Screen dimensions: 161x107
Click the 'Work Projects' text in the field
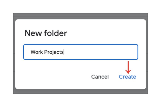click(47, 52)
